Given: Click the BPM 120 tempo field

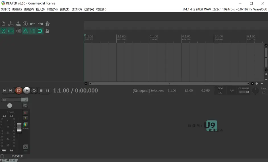Looking at the screenshot, I should [220, 90].
